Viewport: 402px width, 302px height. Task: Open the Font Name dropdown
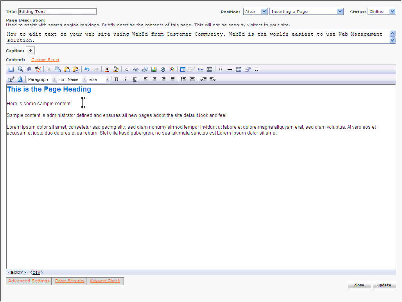point(72,79)
